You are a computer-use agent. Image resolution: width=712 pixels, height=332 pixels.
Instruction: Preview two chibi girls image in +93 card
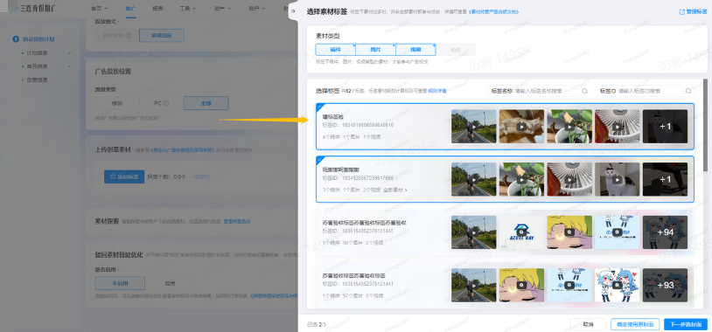coord(618,286)
